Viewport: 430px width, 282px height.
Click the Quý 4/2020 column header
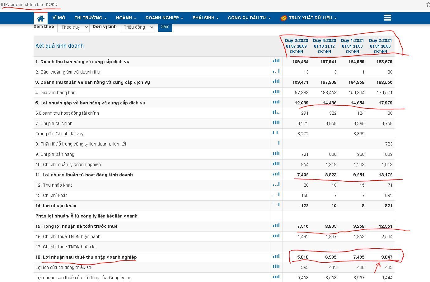[324, 46]
